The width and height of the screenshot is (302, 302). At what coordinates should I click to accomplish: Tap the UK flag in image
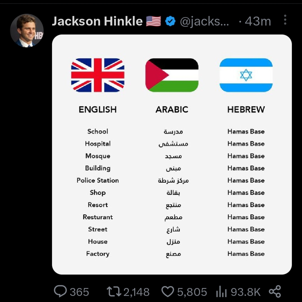point(98,75)
